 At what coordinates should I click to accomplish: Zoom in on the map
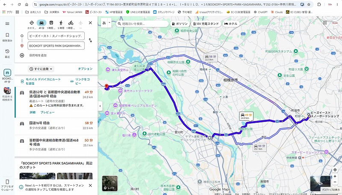335,177
